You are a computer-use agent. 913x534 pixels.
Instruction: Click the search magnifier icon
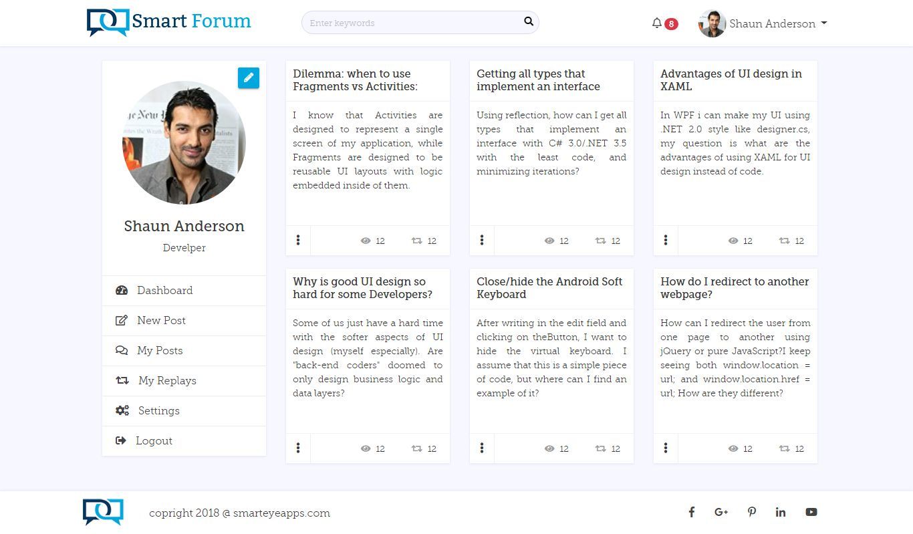click(528, 22)
